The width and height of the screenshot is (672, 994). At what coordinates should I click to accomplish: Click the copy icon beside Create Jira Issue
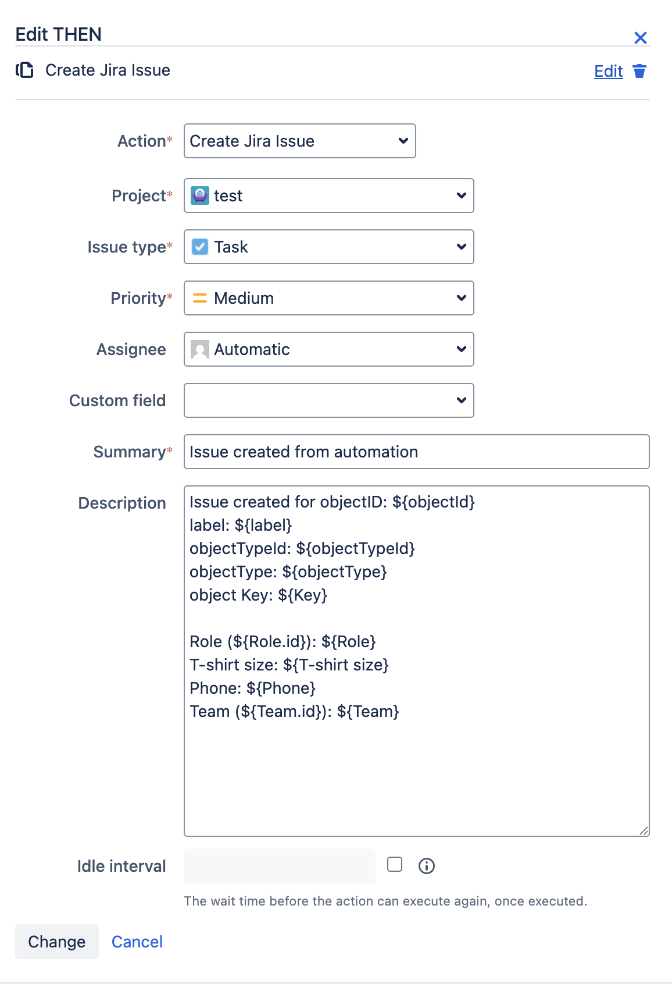tap(24, 70)
